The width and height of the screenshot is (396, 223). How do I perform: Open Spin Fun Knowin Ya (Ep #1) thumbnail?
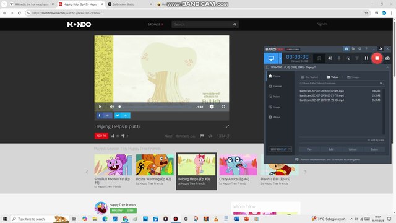point(113,165)
